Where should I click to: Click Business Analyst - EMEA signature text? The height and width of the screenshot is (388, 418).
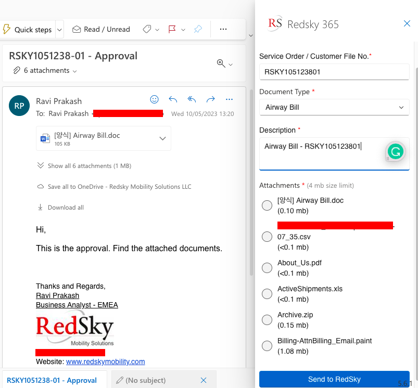[77, 305]
